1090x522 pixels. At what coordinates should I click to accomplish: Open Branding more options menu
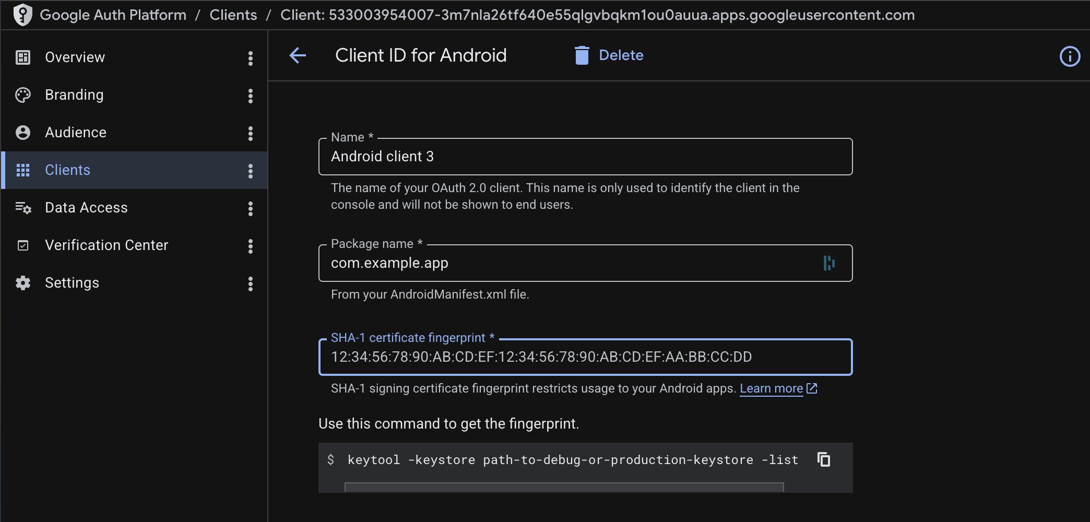click(x=251, y=96)
